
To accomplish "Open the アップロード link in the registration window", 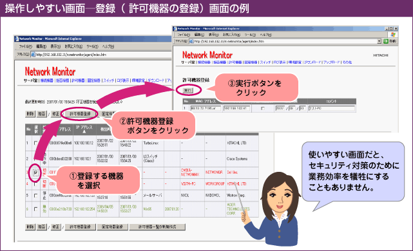I will tap(332, 62).
